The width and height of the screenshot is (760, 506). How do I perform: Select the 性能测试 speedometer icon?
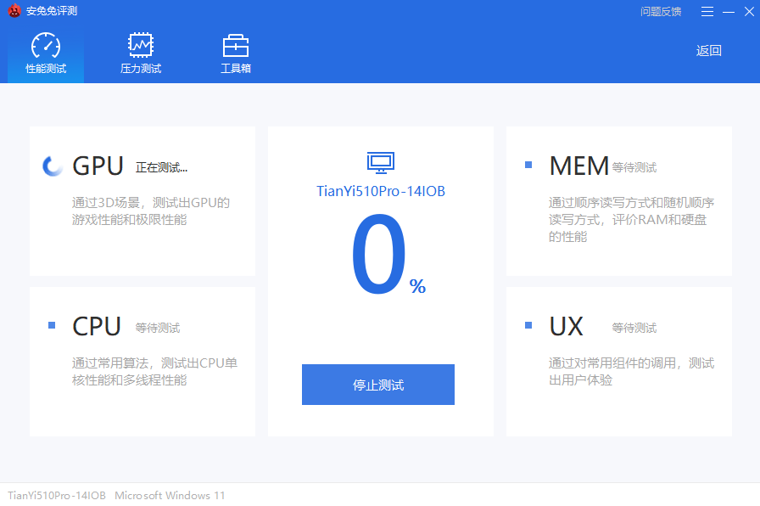pos(45,45)
